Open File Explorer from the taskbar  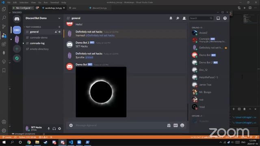[x=37, y=142]
